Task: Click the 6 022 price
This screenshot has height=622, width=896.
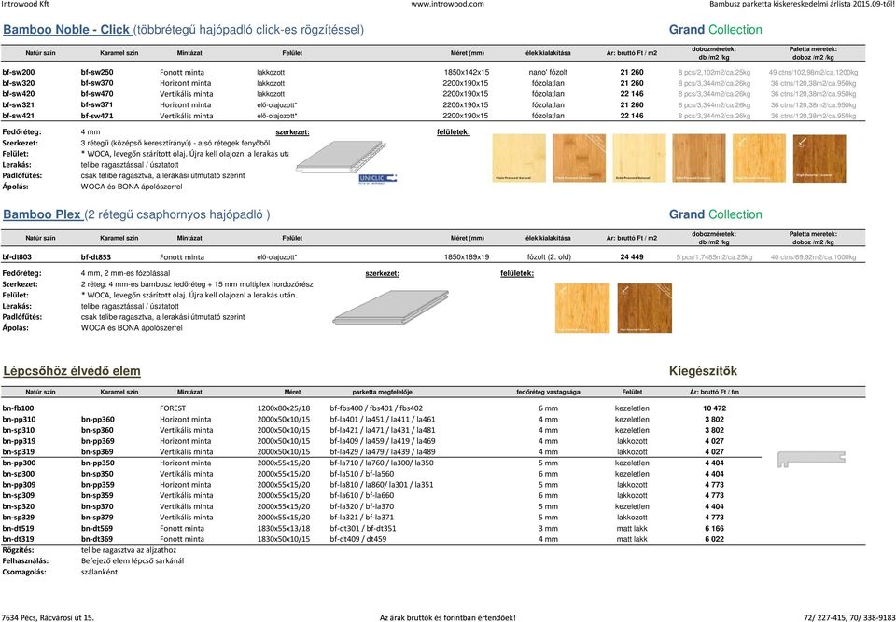Action: (714, 539)
